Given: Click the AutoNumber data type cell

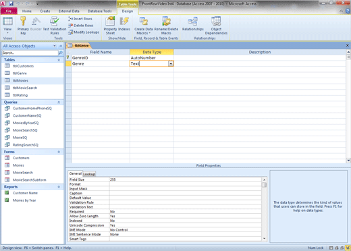Looking at the screenshot, I should (x=152, y=58).
